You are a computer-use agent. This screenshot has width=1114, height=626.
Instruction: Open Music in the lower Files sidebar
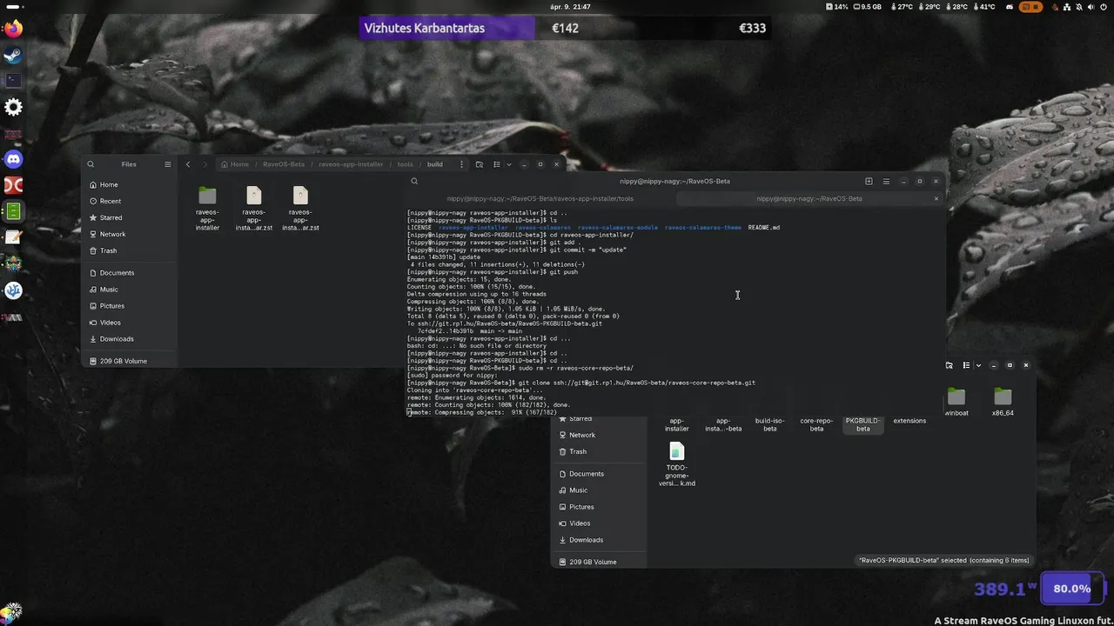601,490
